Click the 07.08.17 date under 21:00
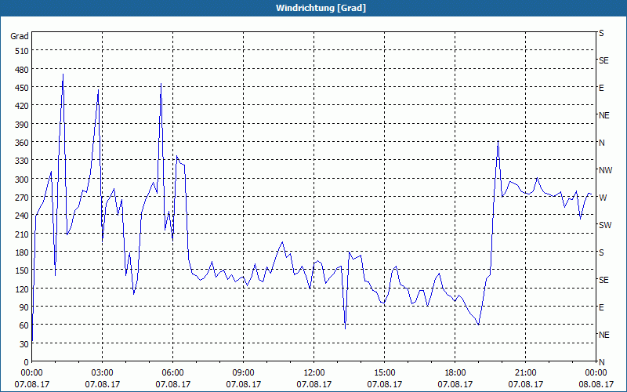This screenshot has width=627, height=392. tap(525, 384)
